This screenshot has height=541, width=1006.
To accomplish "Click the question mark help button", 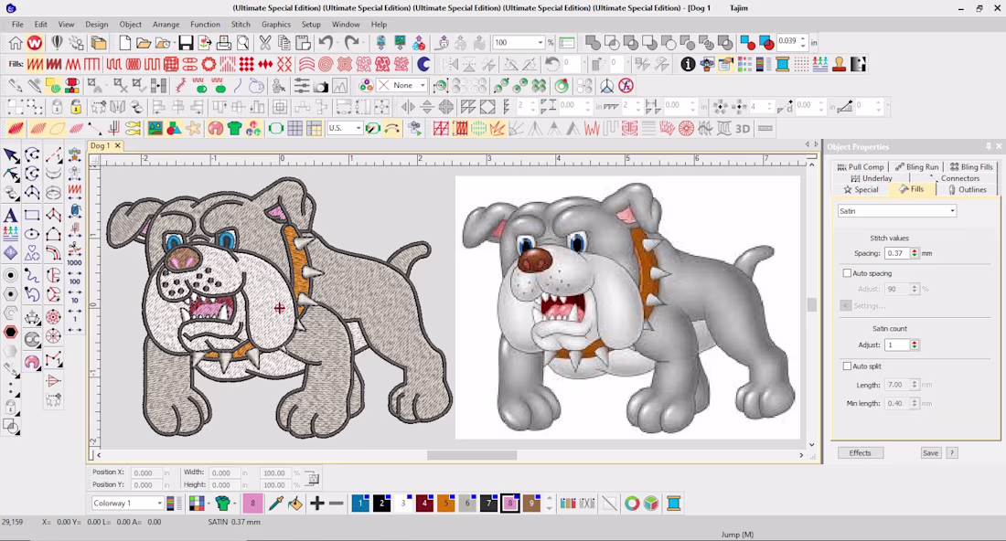I will (952, 453).
